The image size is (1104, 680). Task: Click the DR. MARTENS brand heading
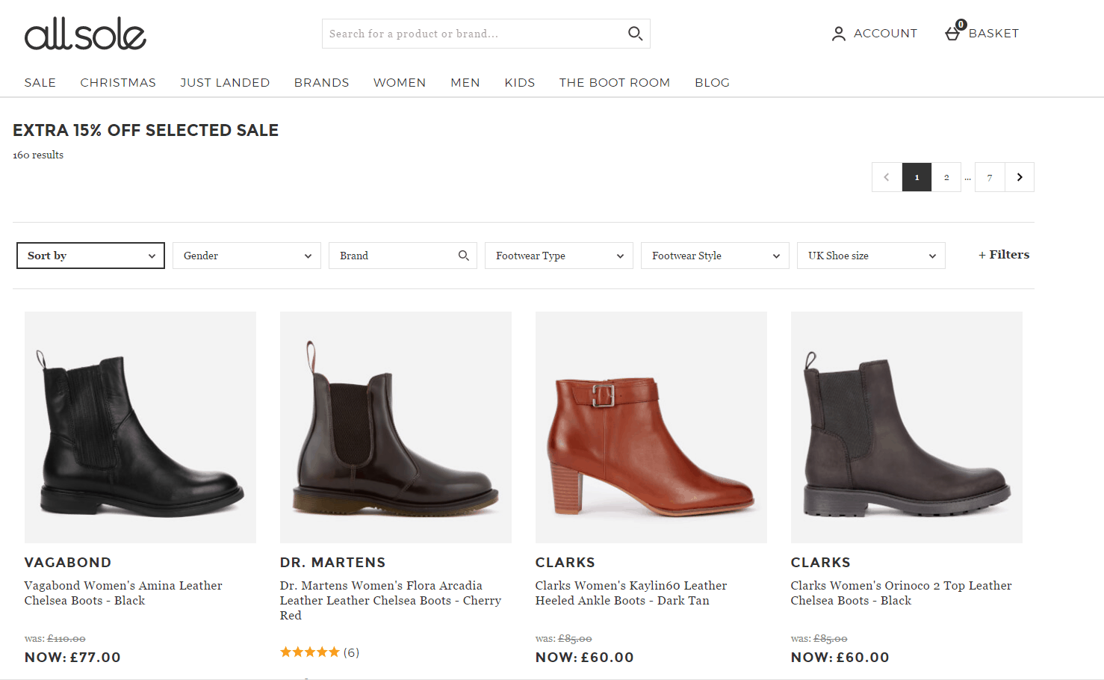(333, 563)
